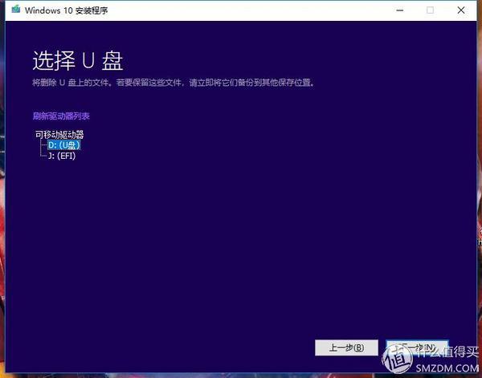Click the refresh drive list link

pos(61,116)
